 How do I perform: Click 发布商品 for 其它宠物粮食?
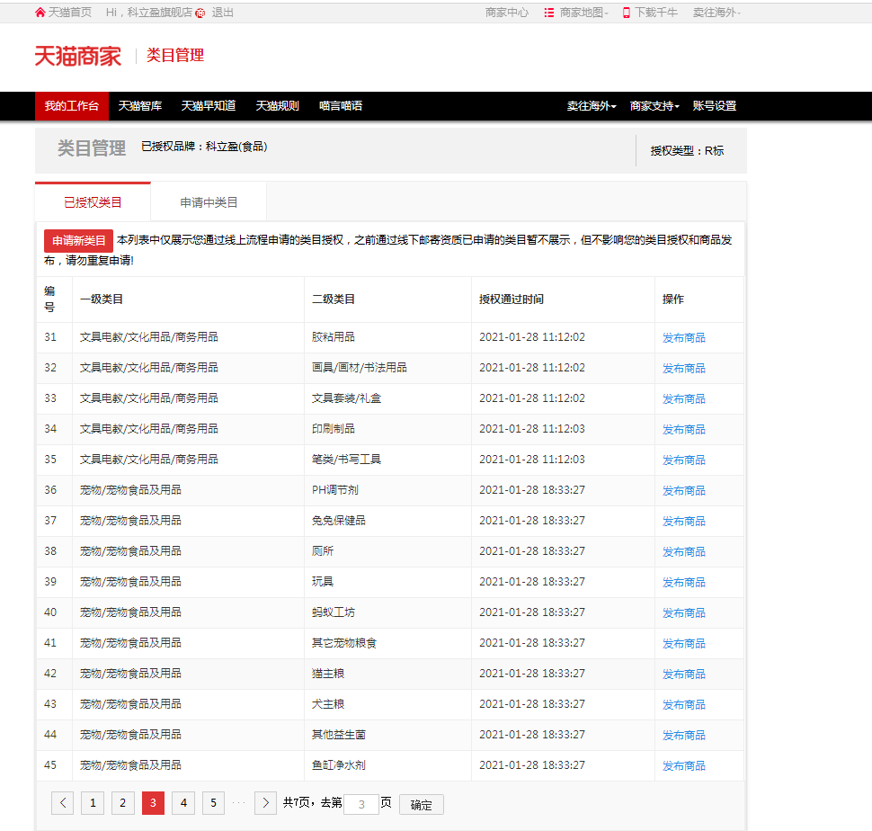pyautogui.click(x=683, y=644)
